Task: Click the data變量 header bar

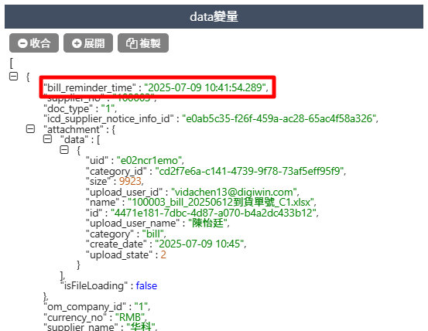Action: [214, 17]
